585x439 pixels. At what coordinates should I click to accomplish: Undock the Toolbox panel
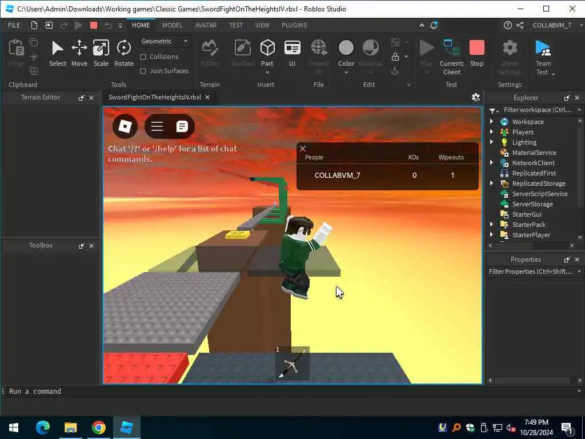point(81,246)
